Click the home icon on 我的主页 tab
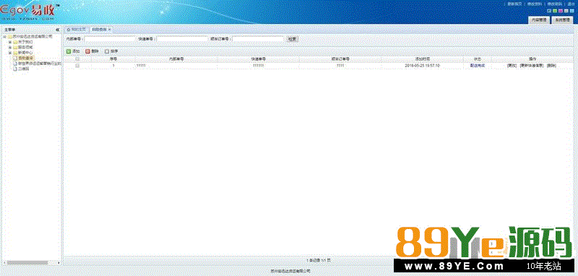Viewport: 578px width, 276px height. (69, 29)
